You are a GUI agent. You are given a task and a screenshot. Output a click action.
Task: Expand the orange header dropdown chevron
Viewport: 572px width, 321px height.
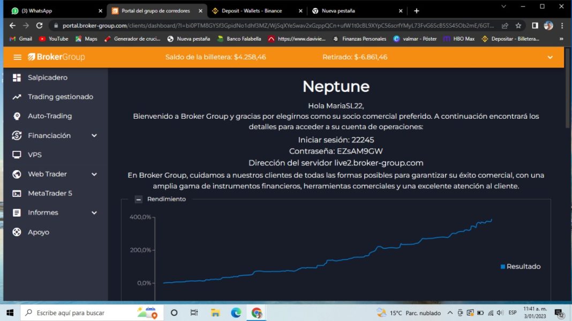pos(550,57)
